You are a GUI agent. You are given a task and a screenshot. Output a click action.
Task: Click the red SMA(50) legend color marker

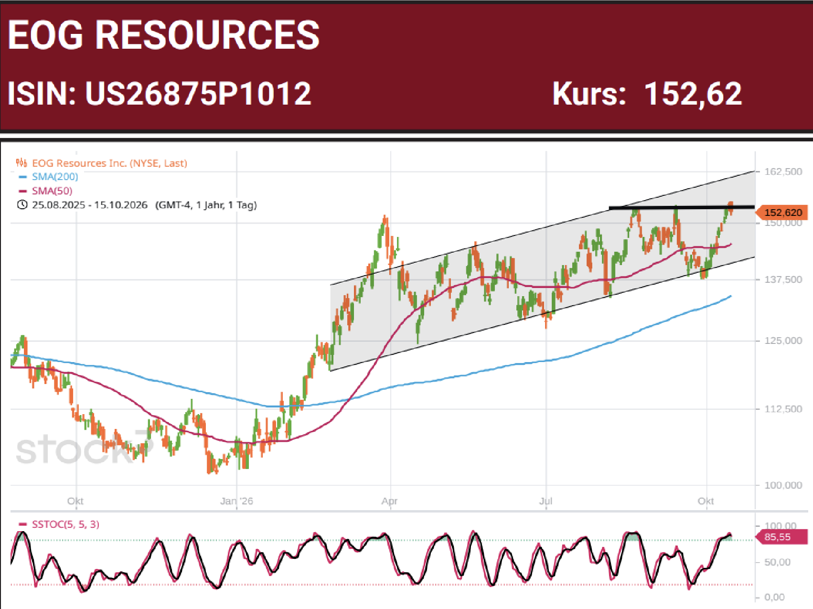point(22,191)
